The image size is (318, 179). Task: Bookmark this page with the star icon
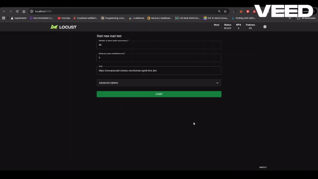[225, 11]
